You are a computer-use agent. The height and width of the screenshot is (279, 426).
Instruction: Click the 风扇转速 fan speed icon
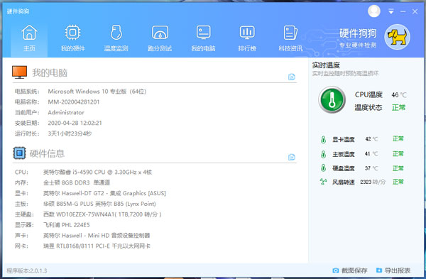pos(323,182)
